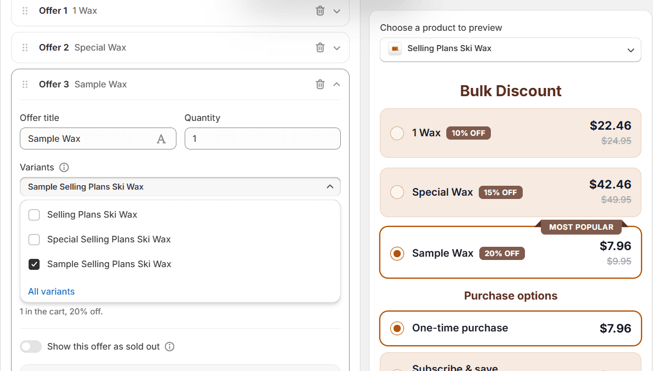This screenshot has height=371, width=653.
Task: Grab the drag handle of Offer 3
Action: point(25,84)
